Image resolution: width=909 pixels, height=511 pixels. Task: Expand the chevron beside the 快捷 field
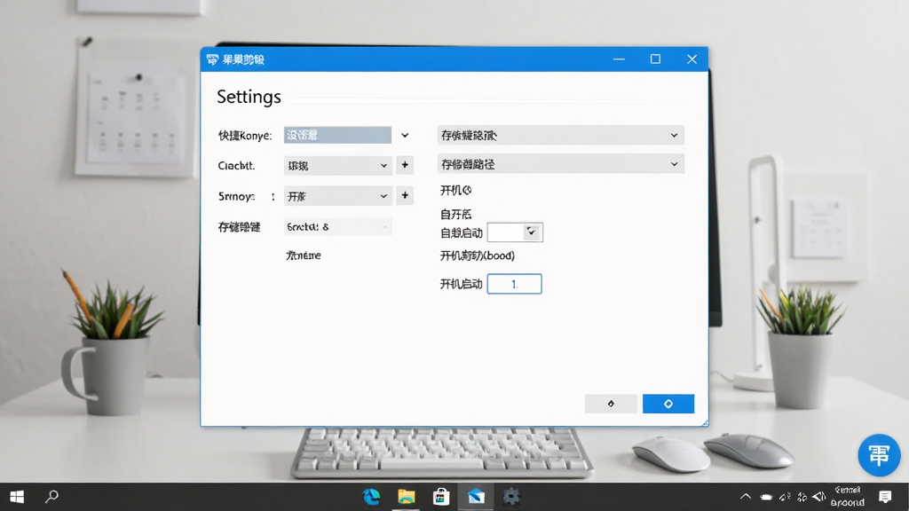(x=405, y=135)
